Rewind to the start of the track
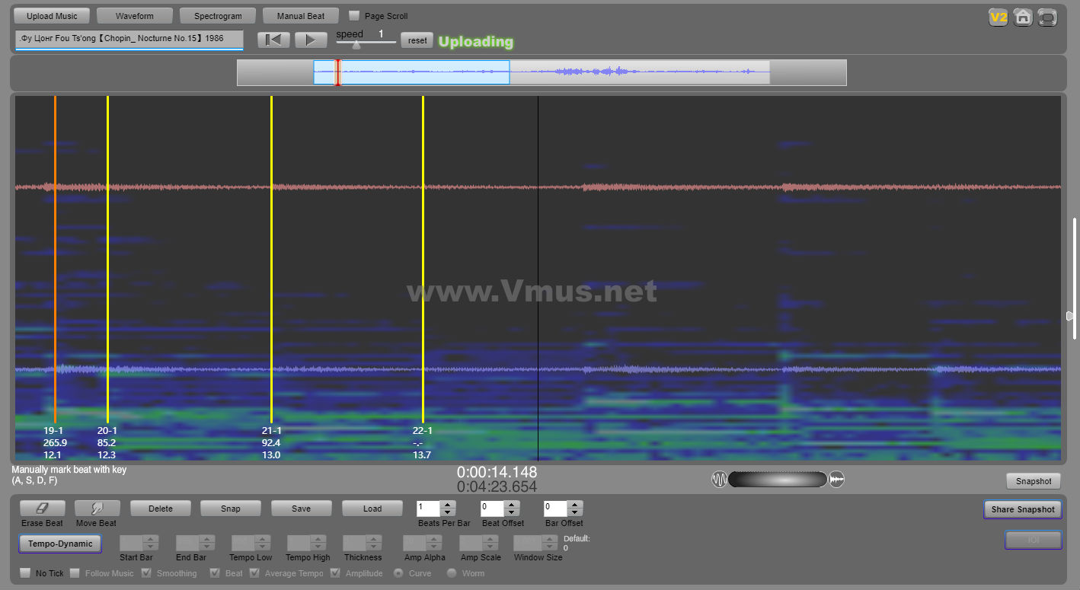 (273, 40)
